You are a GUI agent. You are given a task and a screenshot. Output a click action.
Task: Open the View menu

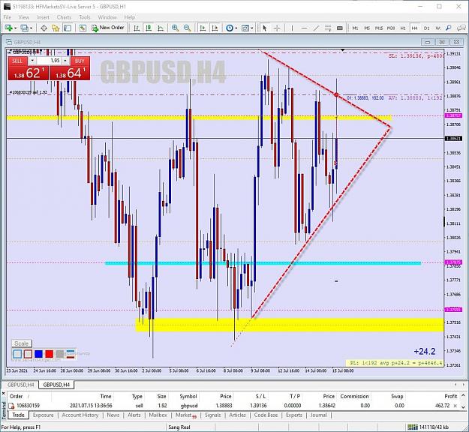point(24,17)
